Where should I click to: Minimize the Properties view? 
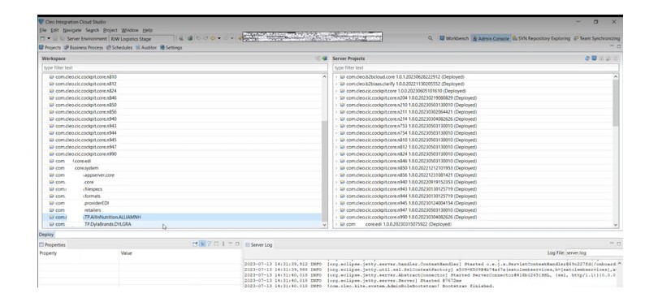(x=230, y=244)
